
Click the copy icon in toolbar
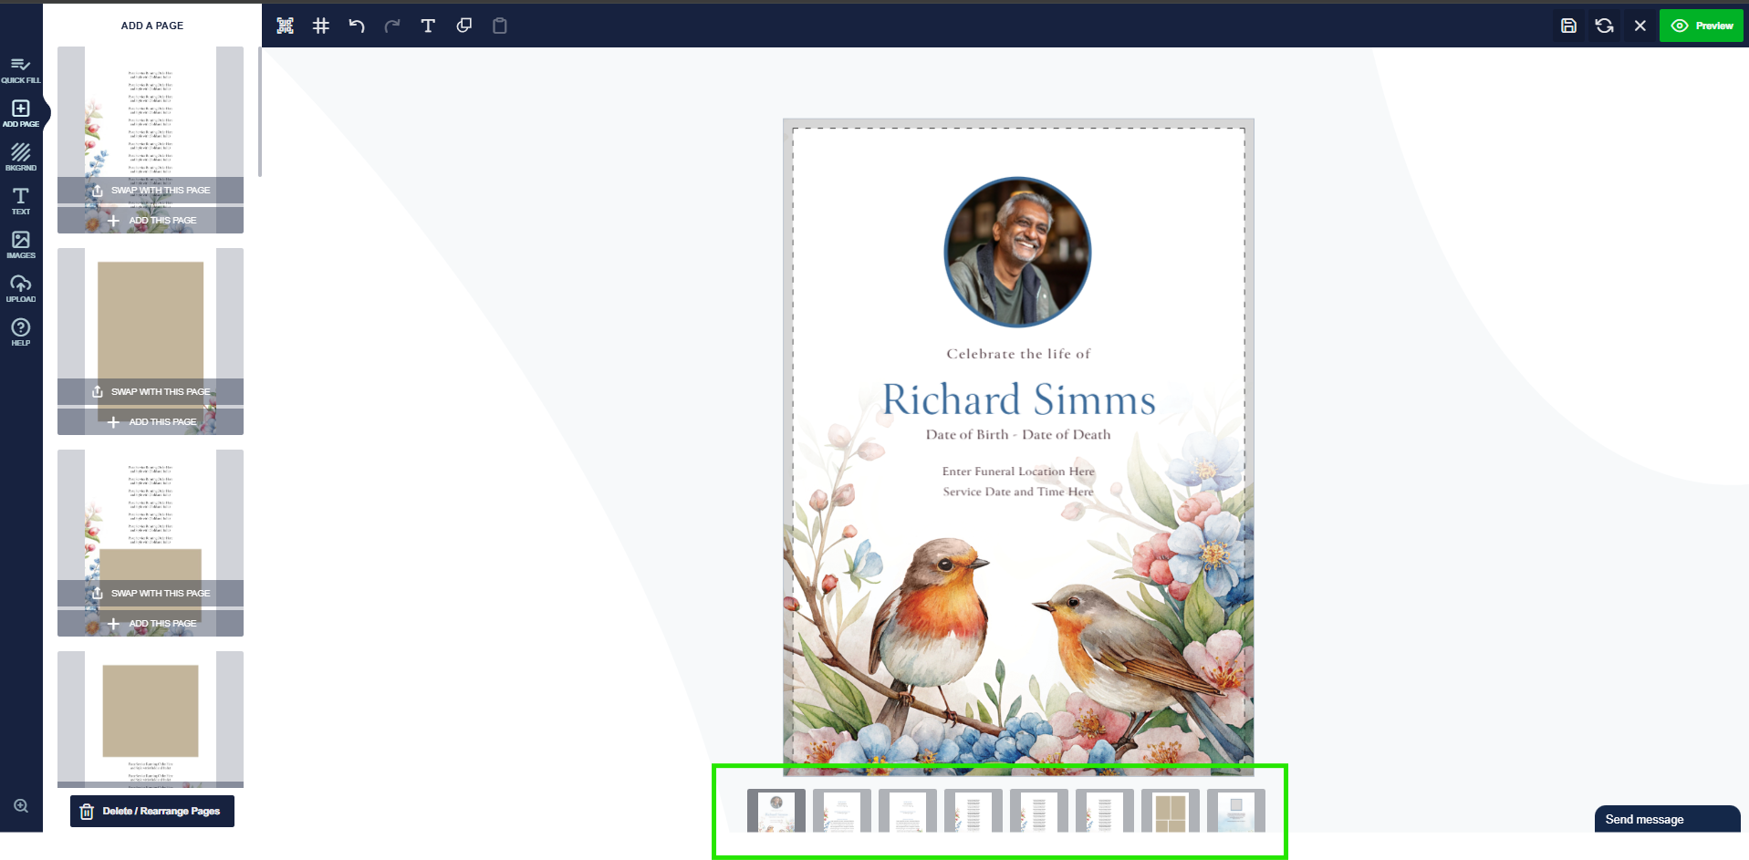tap(464, 26)
